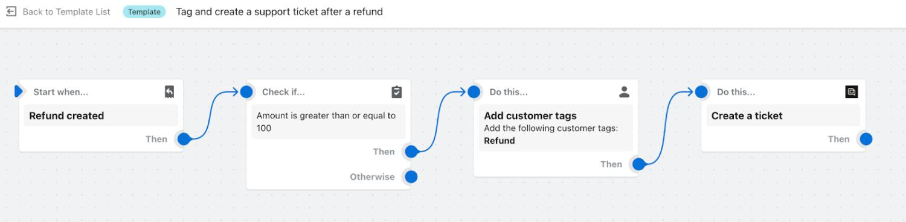Screen dimensions: 906x222
Task: Click the customer person icon on Add customer tags card
Action: pos(624,92)
